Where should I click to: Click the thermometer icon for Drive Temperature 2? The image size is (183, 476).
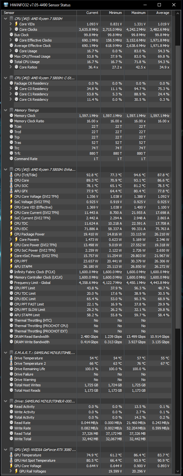click(11, 363)
